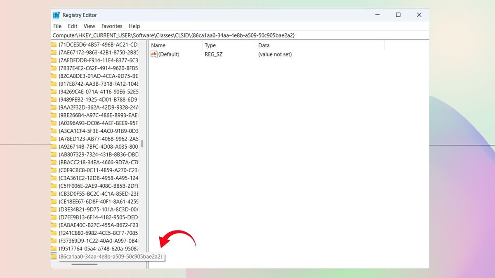Click folder icon of {71DCE5D6-4B57-496B key
The height and width of the screenshot is (278, 495).
(x=54, y=44)
